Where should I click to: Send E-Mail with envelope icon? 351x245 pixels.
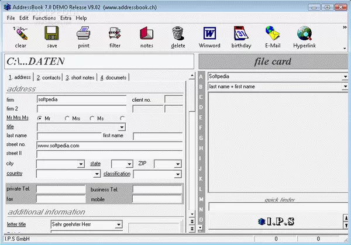273,33
